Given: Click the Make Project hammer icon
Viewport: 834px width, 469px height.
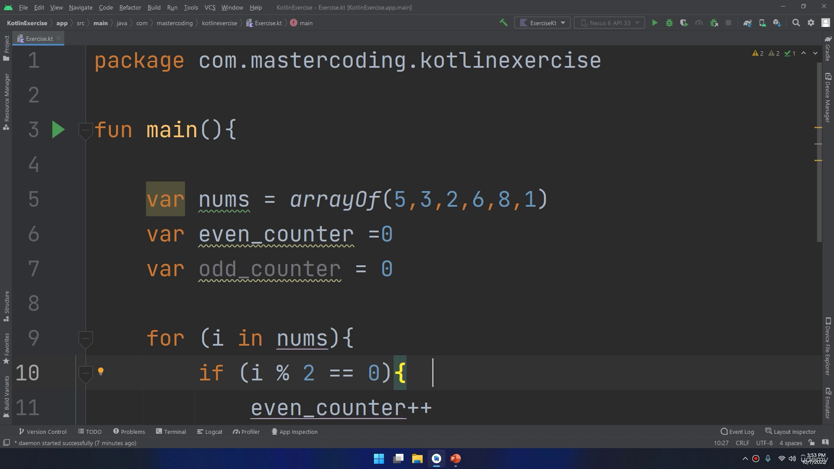Looking at the screenshot, I should pos(503,23).
